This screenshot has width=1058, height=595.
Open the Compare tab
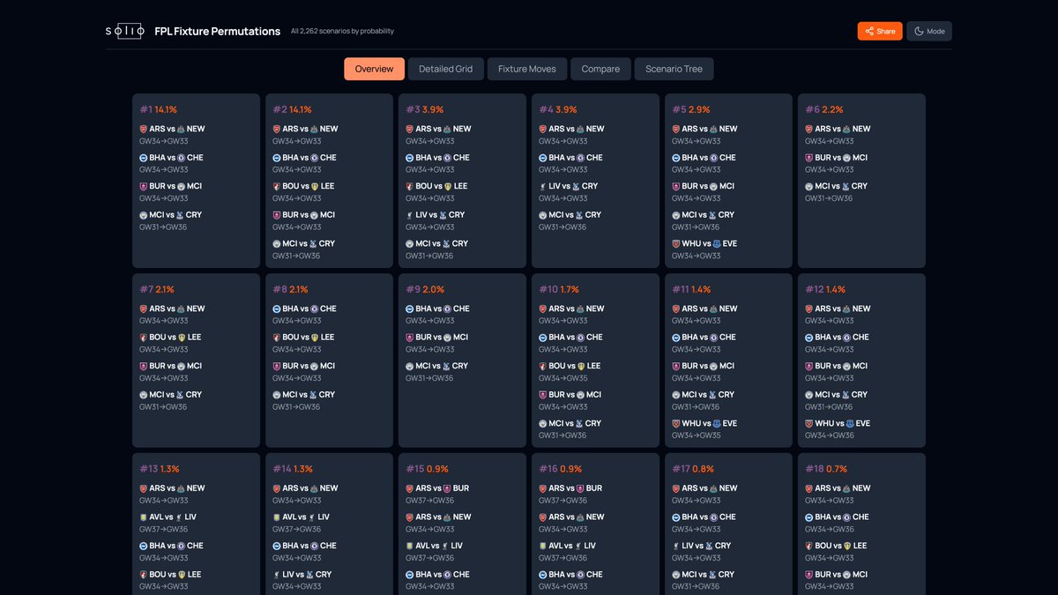[600, 69]
